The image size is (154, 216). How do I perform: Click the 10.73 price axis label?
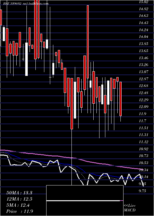144,156
